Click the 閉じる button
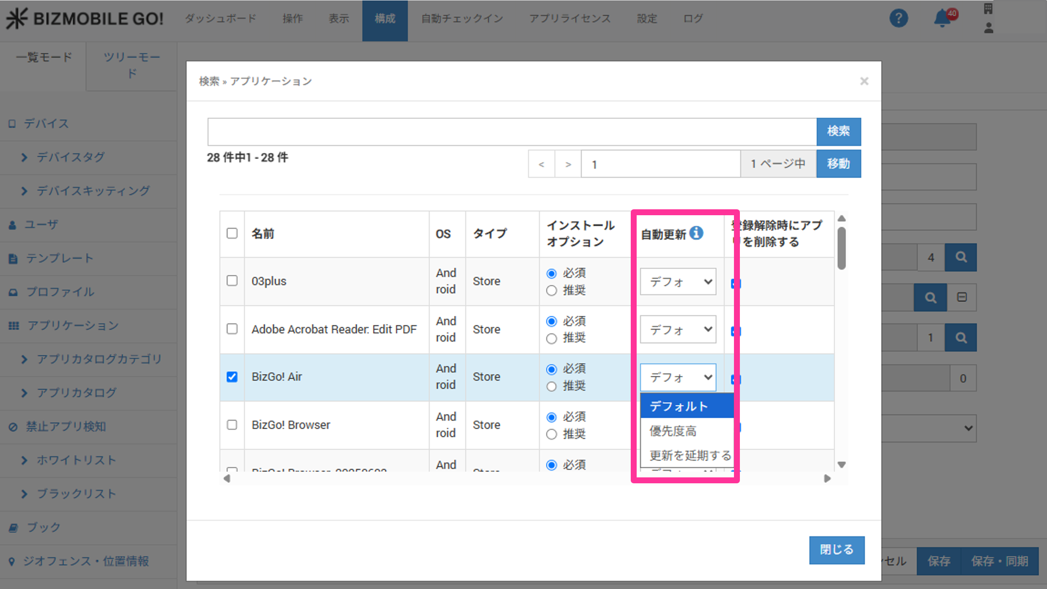The image size is (1047, 589). click(x=836, y=550)
